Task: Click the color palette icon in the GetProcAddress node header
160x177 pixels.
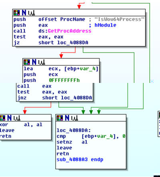Action: click(17, 13)
